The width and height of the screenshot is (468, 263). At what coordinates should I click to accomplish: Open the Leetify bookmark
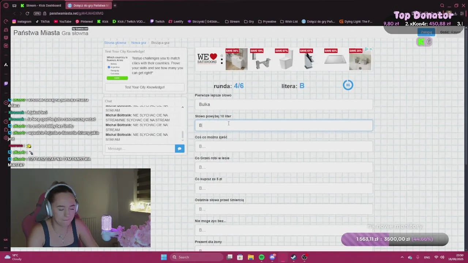(x=176, y=22)
